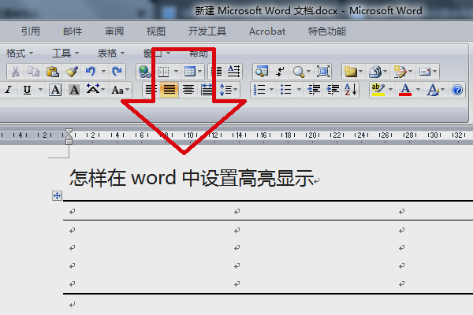This screenshot has width=473, height=315.
Task: Open the 开发工具 tab
Action: point(207,31)
